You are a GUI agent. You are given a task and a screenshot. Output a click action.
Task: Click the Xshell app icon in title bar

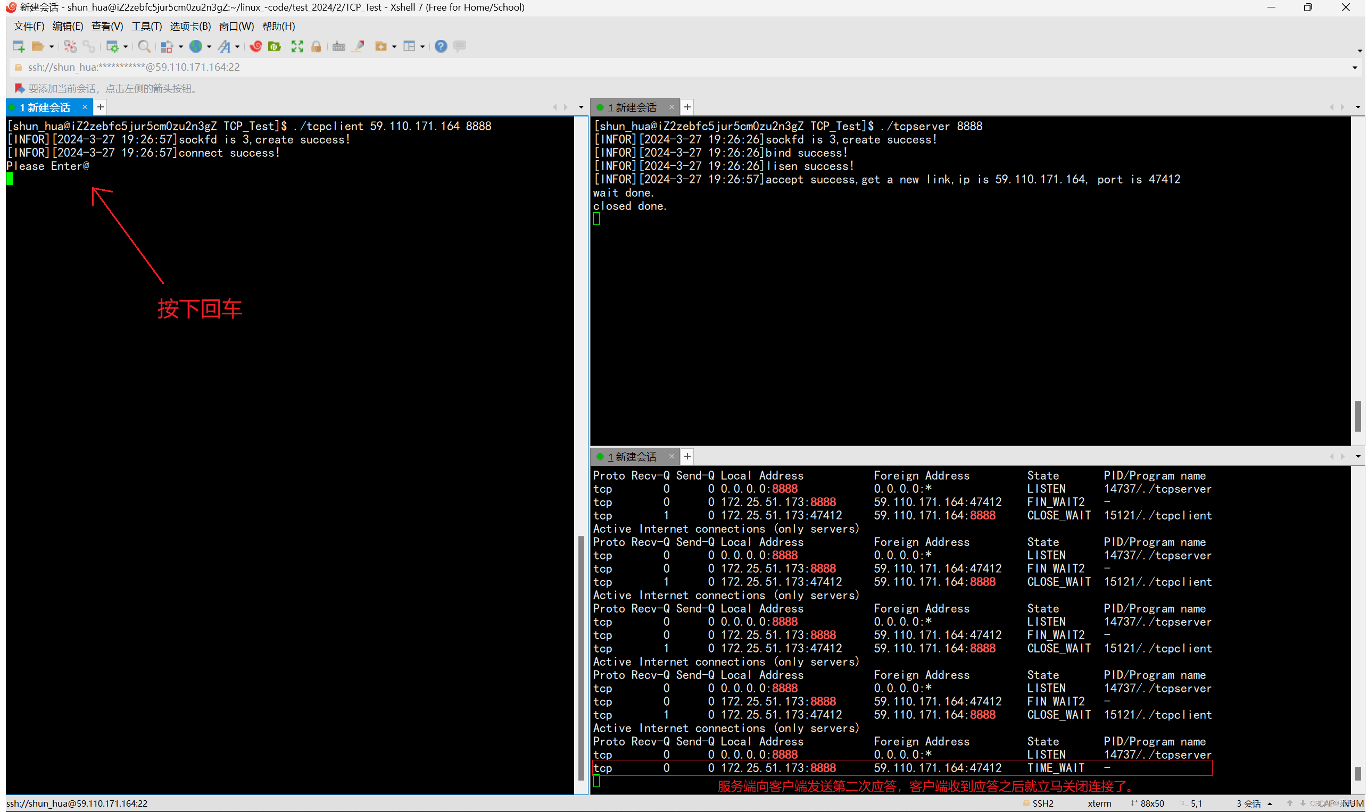11,7
